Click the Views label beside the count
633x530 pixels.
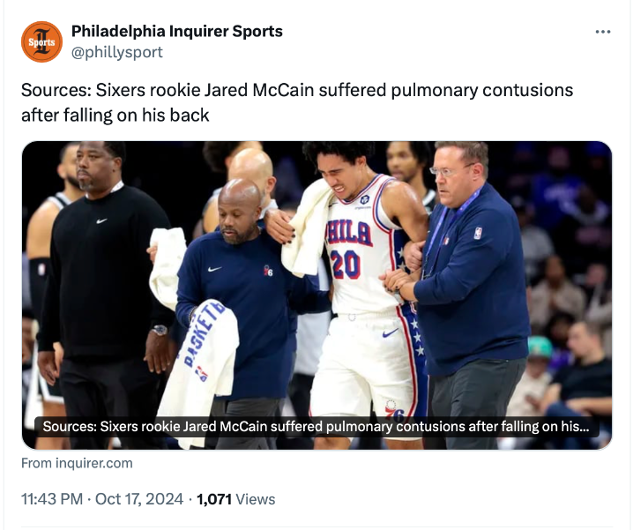256,499
